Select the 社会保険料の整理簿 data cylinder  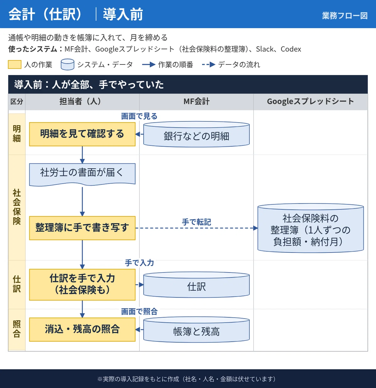coord(311,228)
